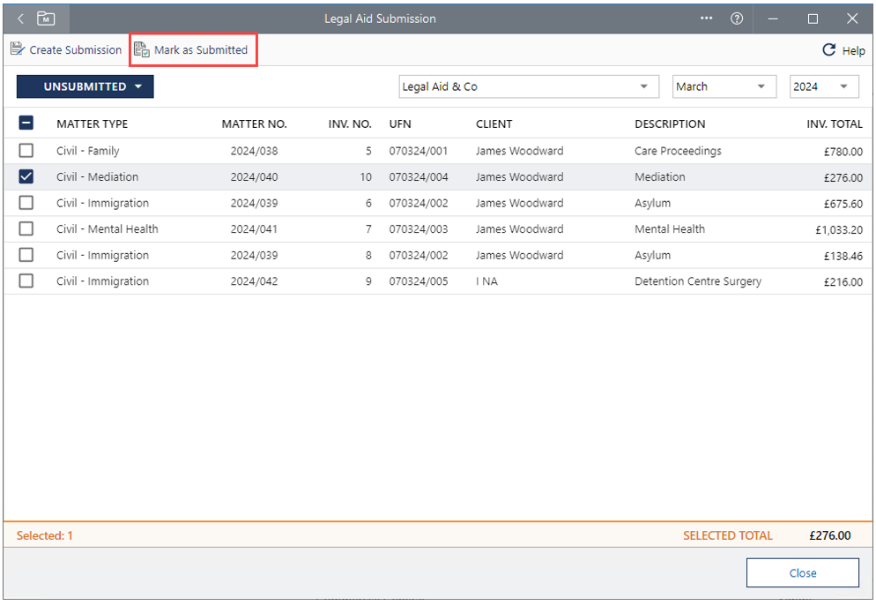The image size is (876, 605).
Task: Open the matter folder icon in title bar
Action: coord(46,19)
